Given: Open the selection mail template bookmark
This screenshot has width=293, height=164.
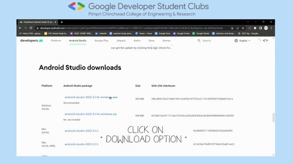Looking at the screenshot, I should coord(223,33).
